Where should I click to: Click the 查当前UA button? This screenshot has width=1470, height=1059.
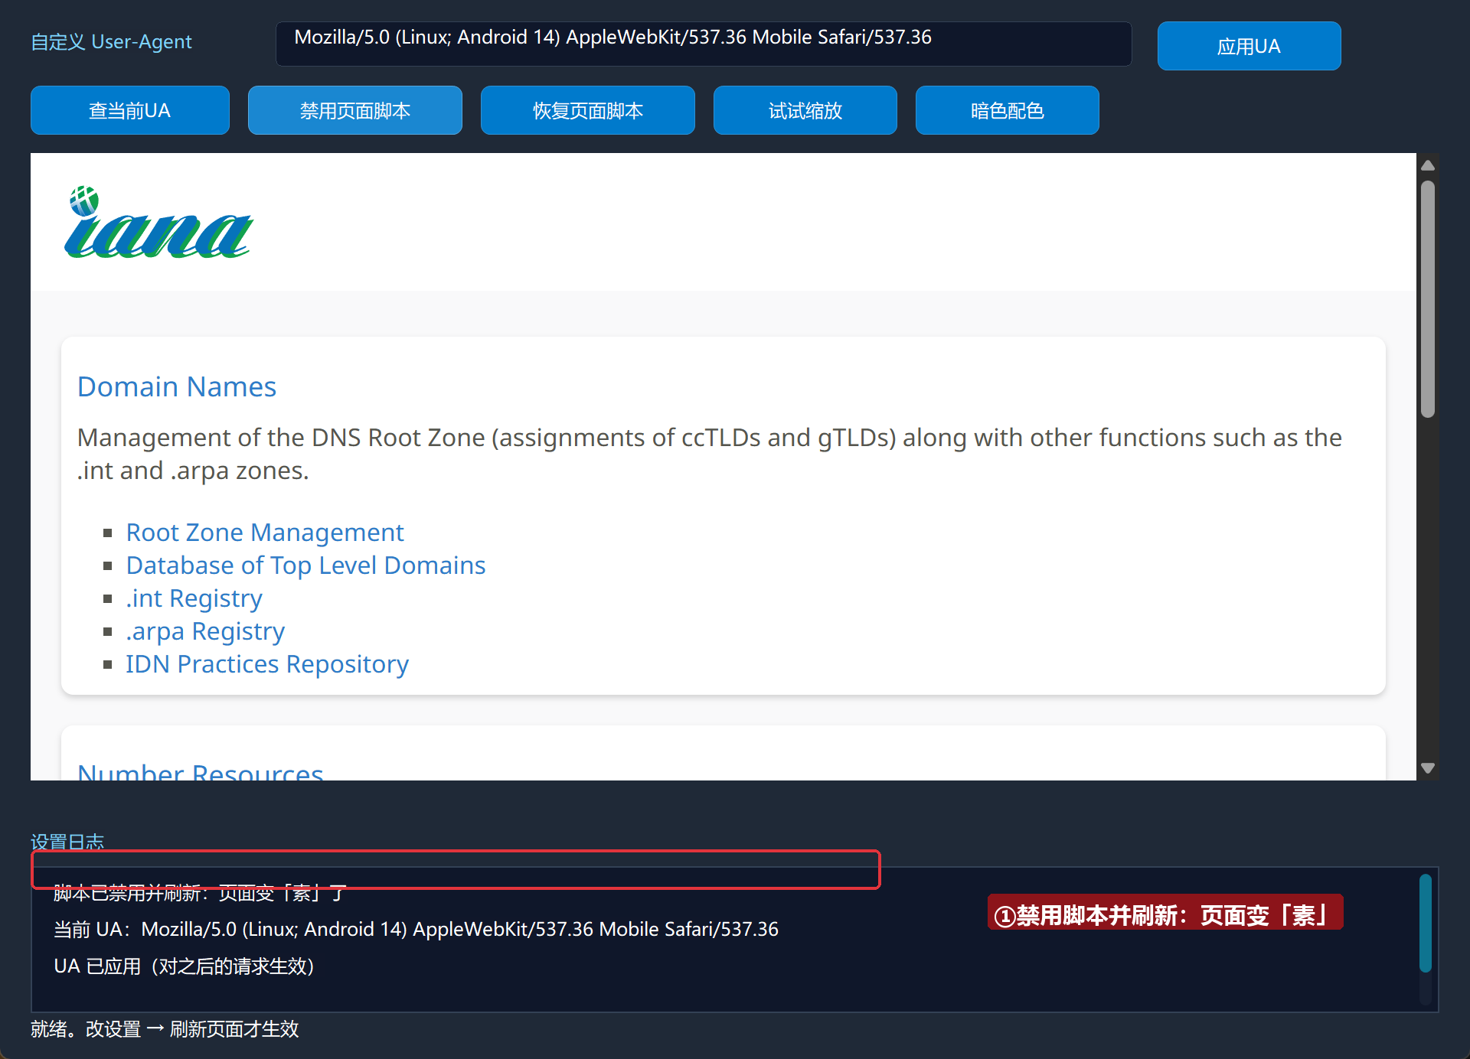pyautogui.click(x=130, y=110)
